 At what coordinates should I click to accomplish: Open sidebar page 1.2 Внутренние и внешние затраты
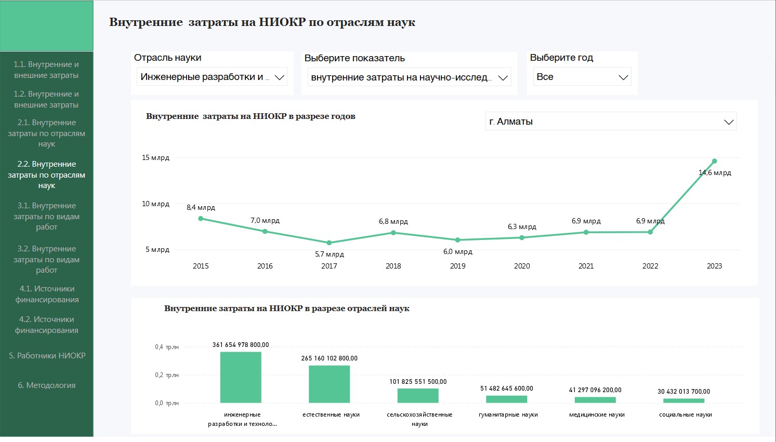coord(46,99)
